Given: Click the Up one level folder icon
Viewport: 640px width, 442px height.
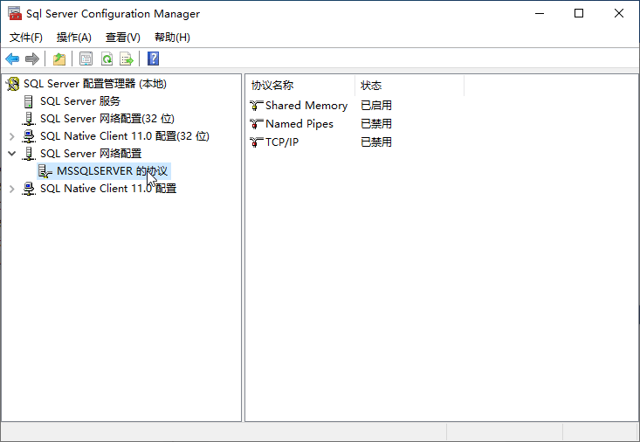Looking at the screenshot, I should (59, 59).
